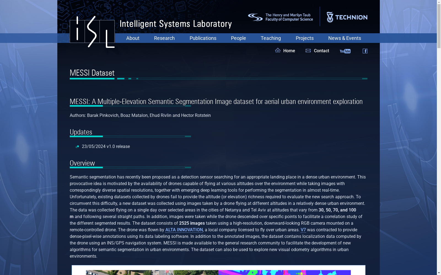Open the YouTube icon link
The width and height of the screenshot is (441, 275).
(x=345, y=51)
